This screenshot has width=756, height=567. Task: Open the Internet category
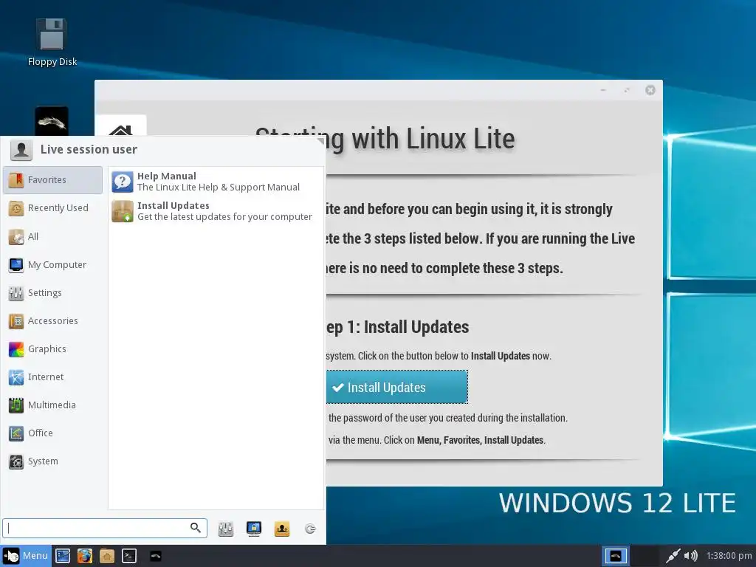click(52, 377)
